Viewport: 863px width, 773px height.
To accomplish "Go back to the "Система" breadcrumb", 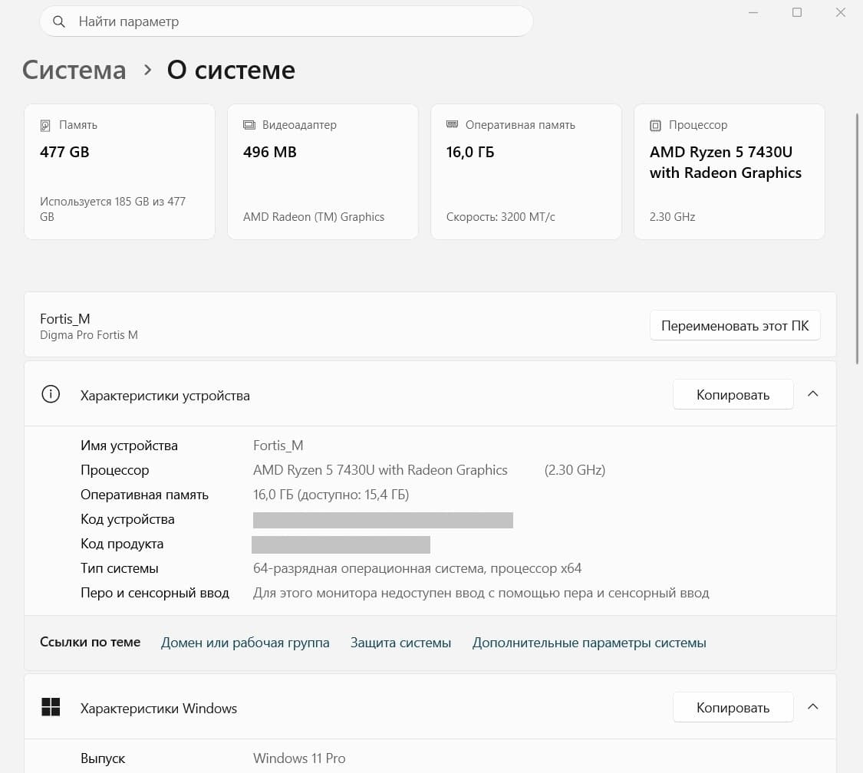I will point(74,70).
